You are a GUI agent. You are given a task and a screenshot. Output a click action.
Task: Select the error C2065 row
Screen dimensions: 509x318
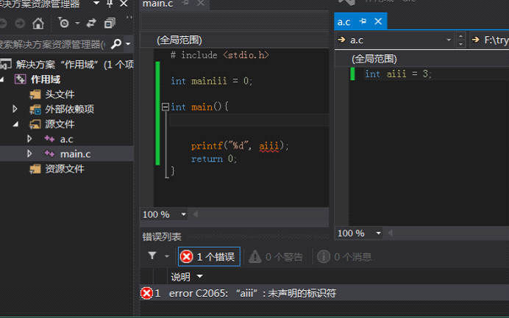(324, 293)
